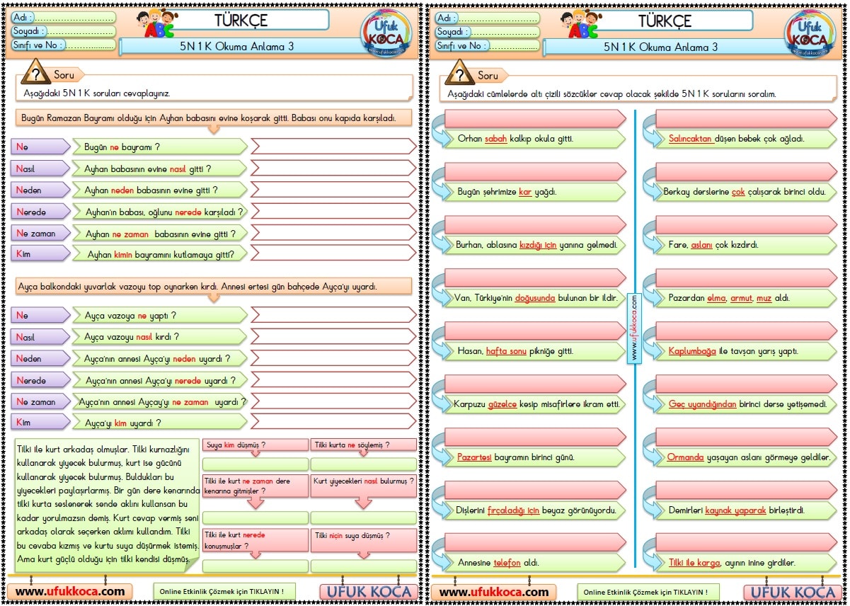Viewport: 850px width, 606px height.
Task: Click answer box next to 'Ayça'yı kim uyardı ?'
Action: coord(334,423)
